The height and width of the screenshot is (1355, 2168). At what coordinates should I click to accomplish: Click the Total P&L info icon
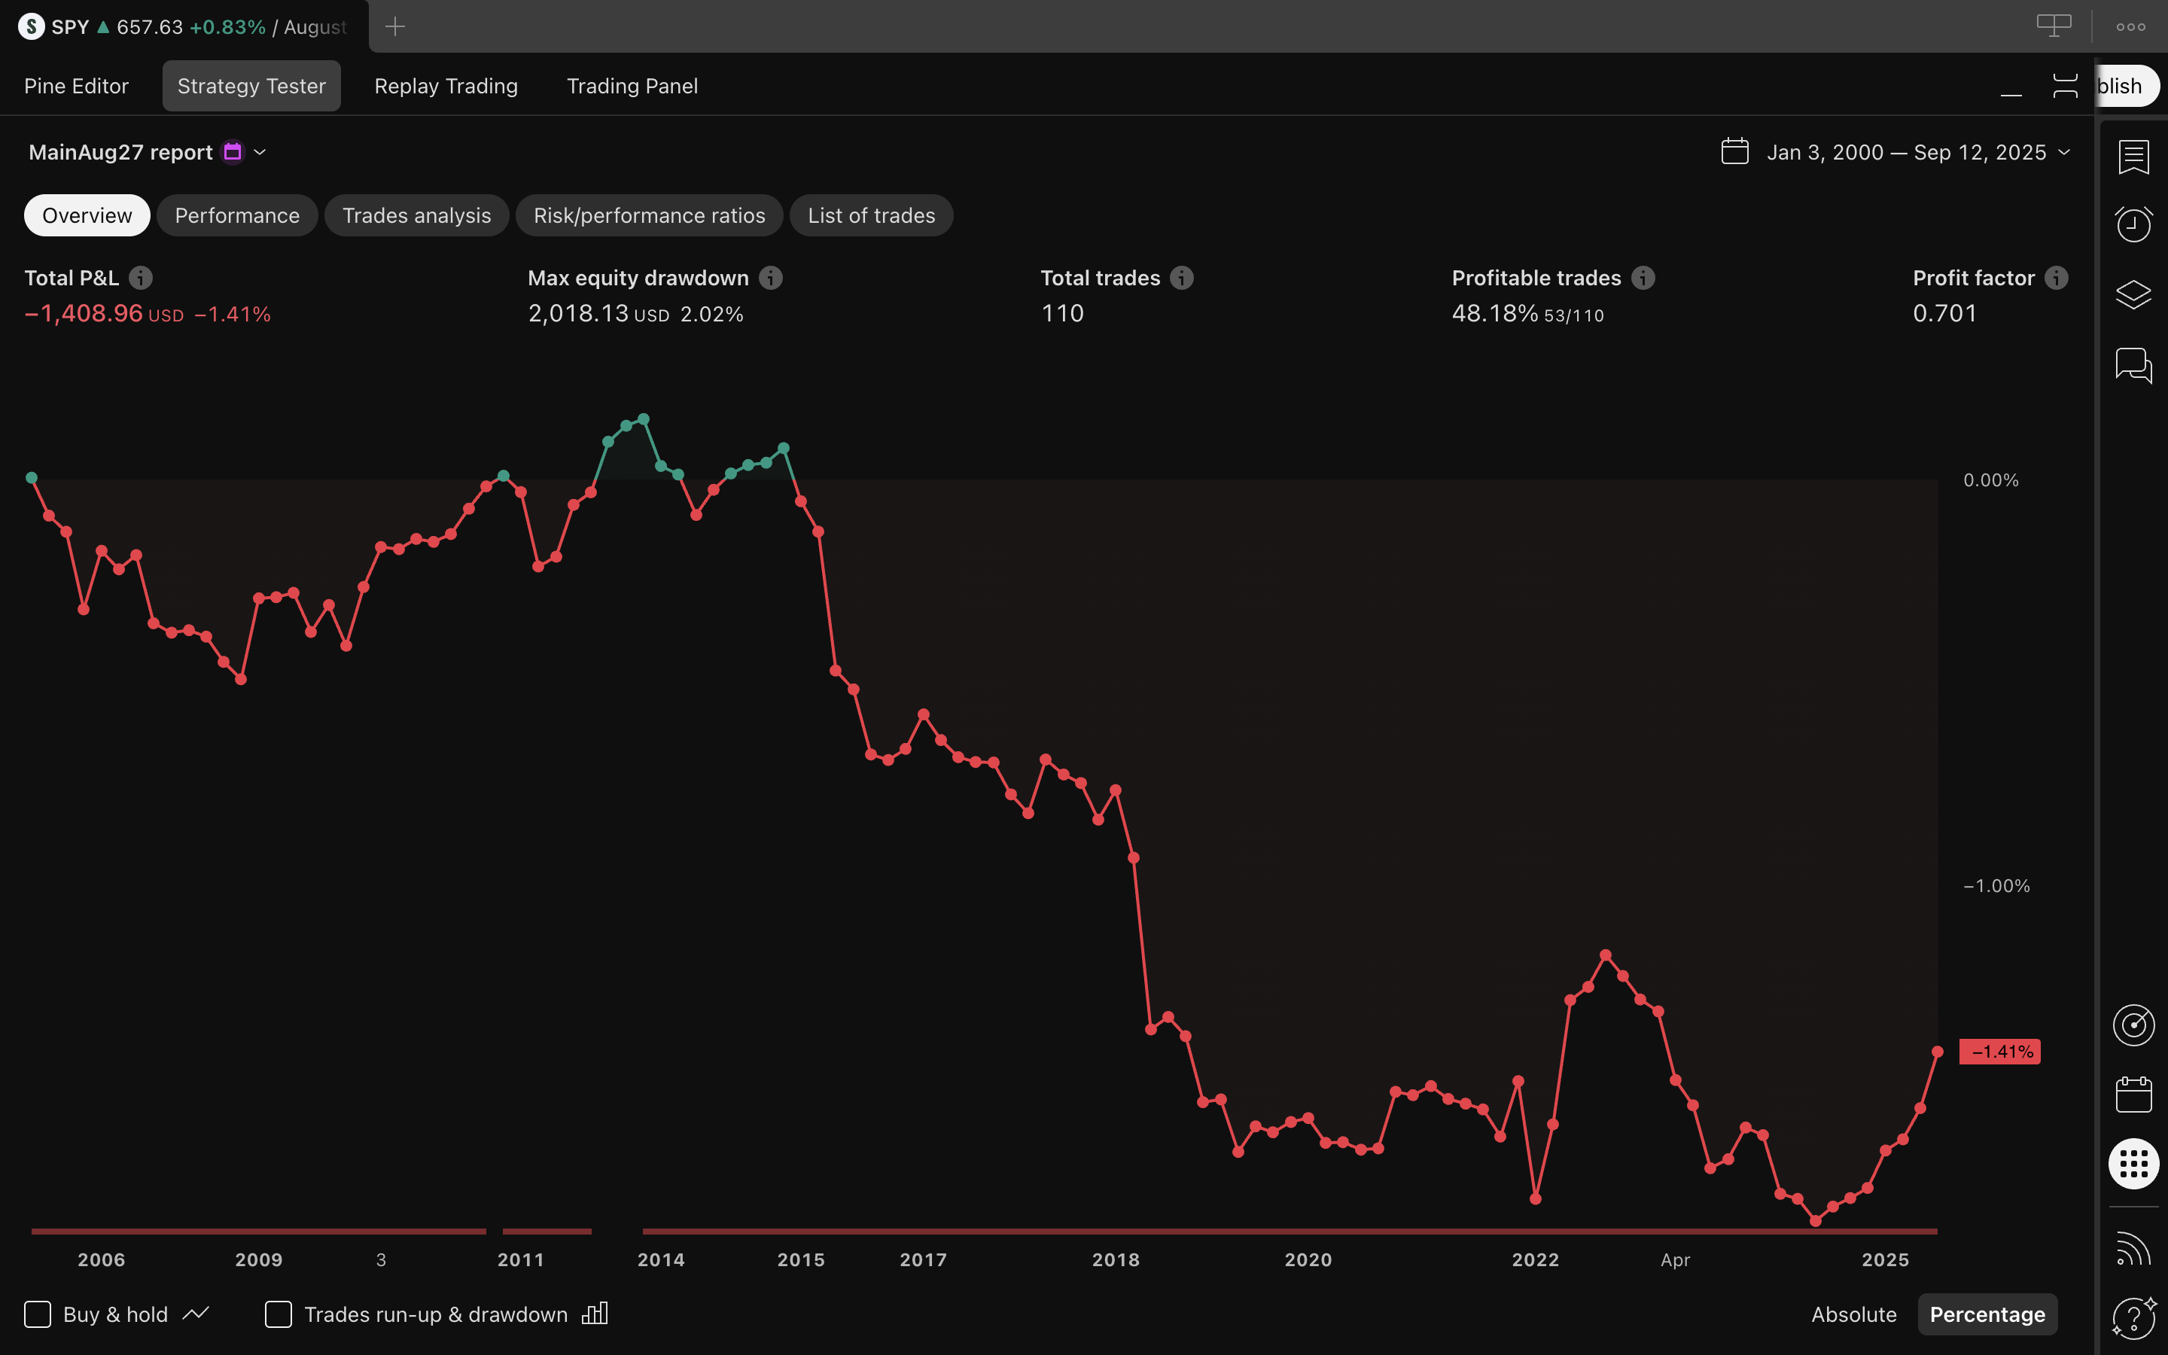click(141, 278)
